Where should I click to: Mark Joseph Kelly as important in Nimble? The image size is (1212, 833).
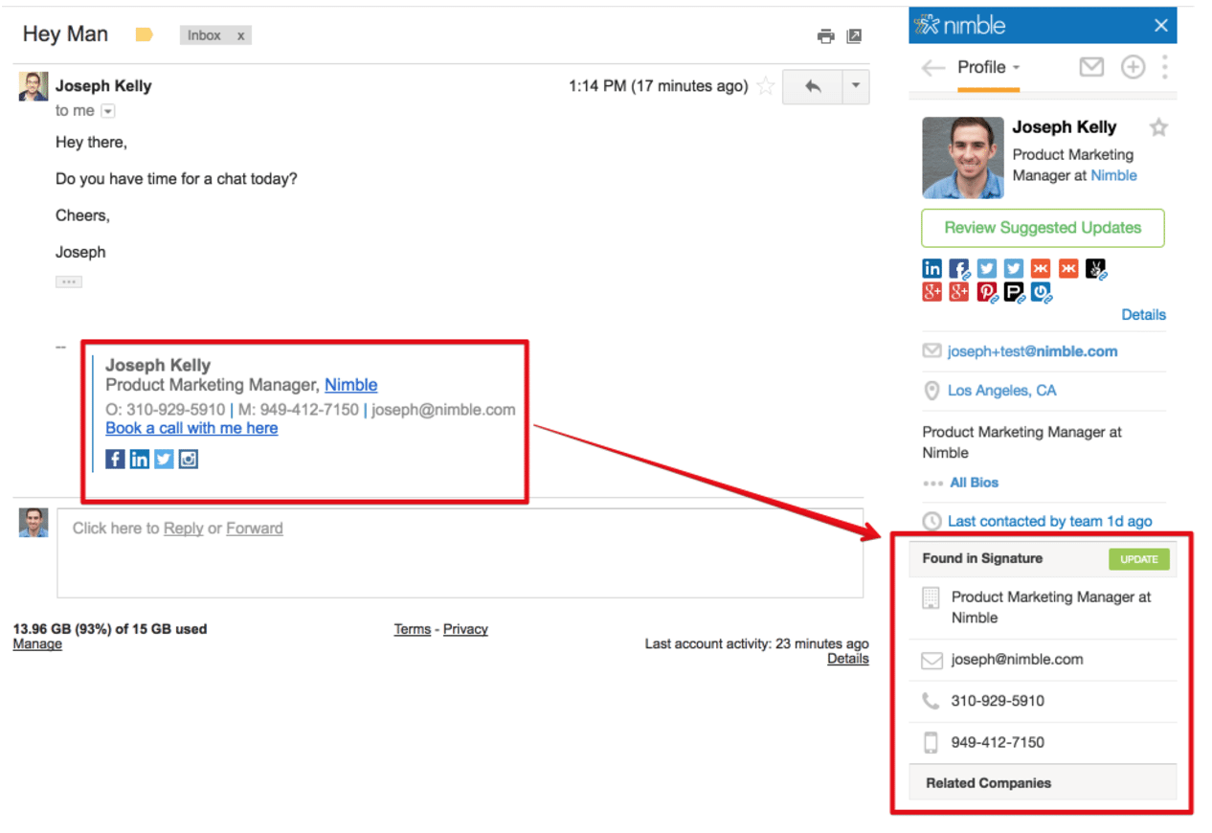pos(1158,127)
